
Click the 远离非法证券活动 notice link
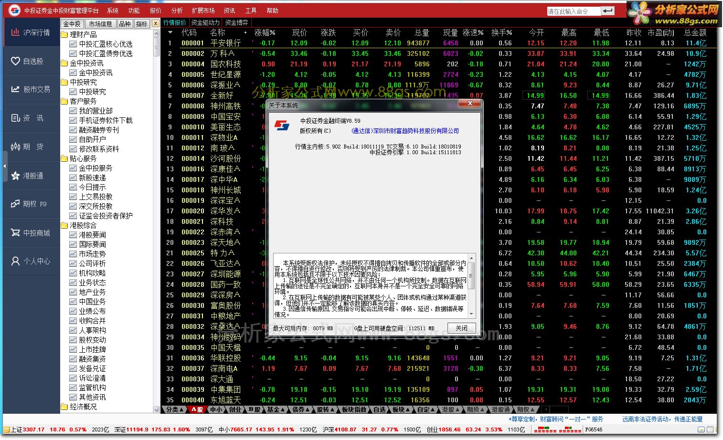point(662,419)
